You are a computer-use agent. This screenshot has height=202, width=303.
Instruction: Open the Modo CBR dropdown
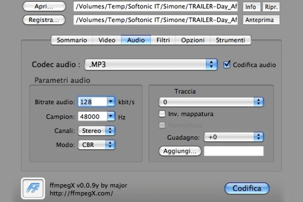tap(110, 145)
